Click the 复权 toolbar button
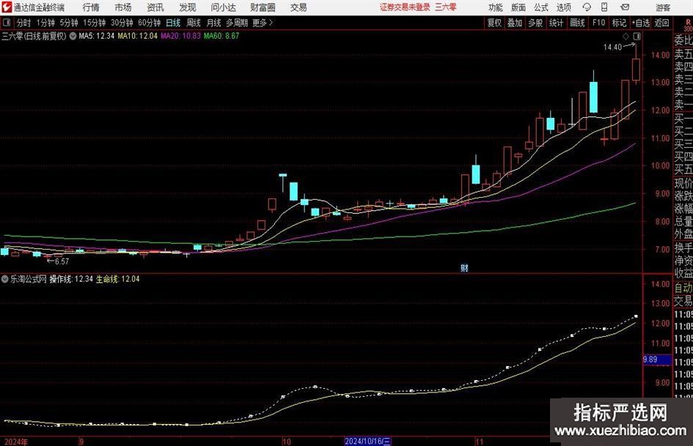Image resolution: width=693 pixels, height=446 pixels. [494, 23]
